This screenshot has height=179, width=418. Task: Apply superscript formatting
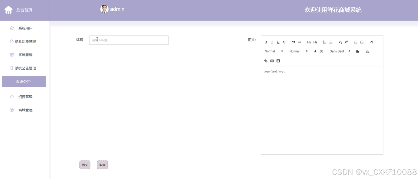[x=346, y=42]
